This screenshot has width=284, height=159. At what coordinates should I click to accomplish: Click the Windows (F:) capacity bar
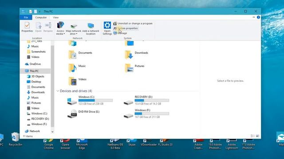pyautogui.click(x=152, y=114)
